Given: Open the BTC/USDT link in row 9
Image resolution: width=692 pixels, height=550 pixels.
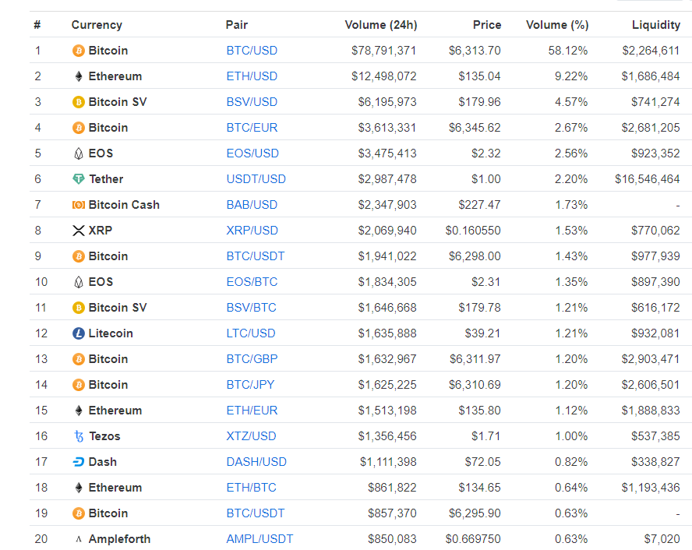Looking at the screenshot, I should pyautogui.click(x=256, y=256).
